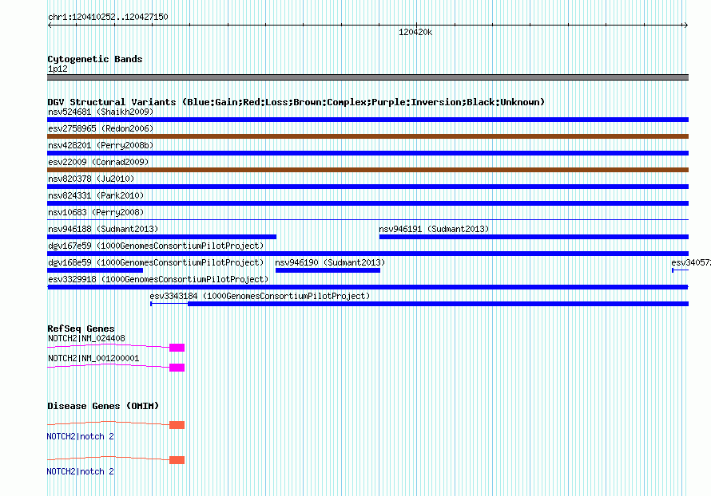Select the NOTCH2|NM_001200001 magenta exon block
The image size is (711, 496).
(177, 368)
